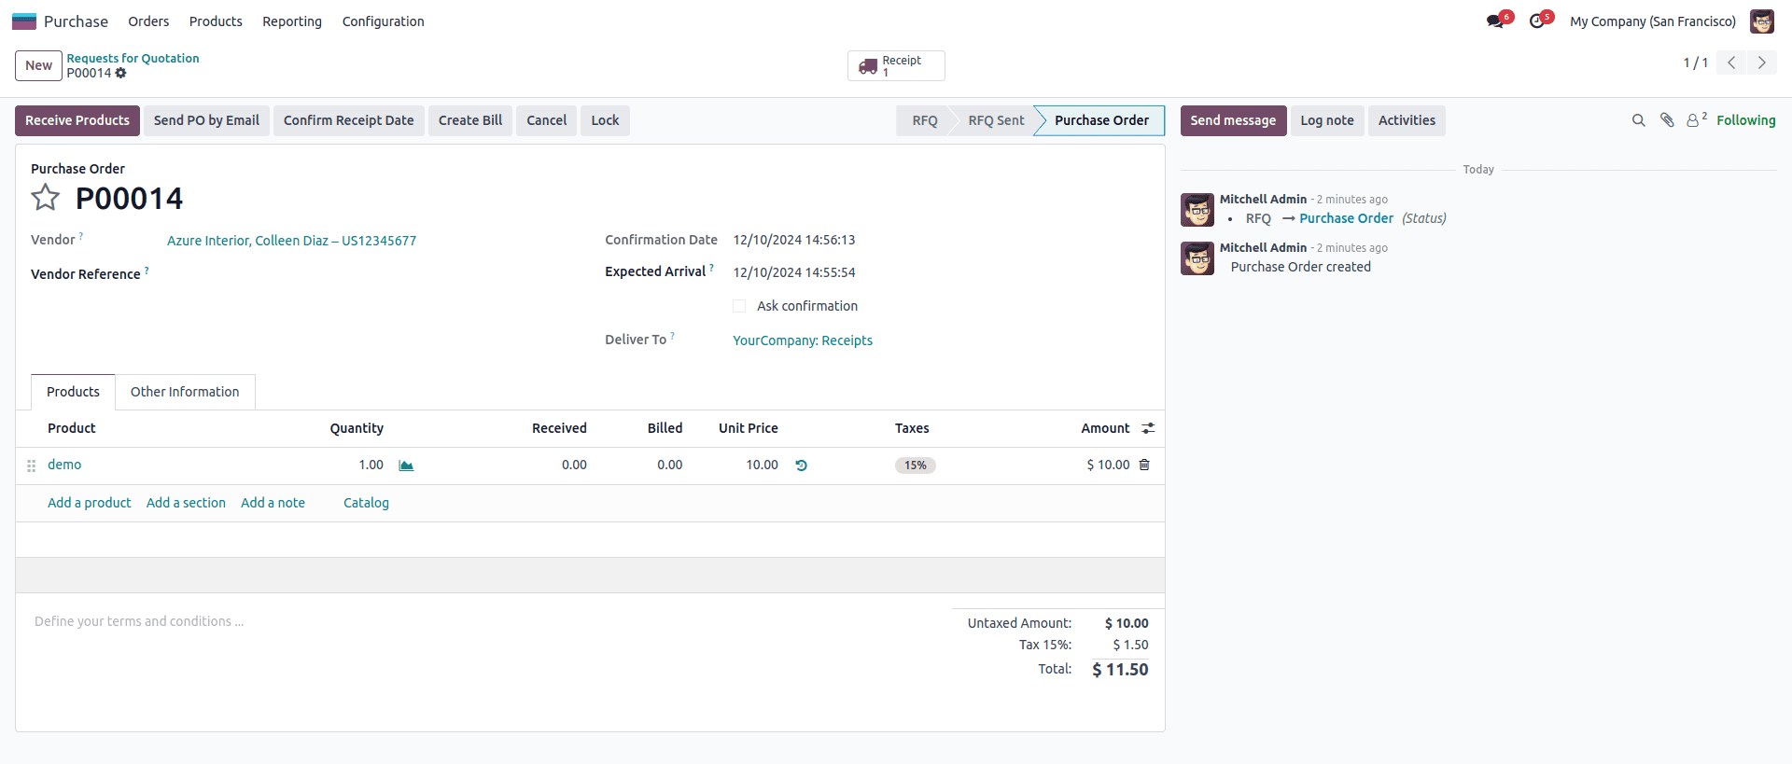Click the 1 / 1 pager counter

pos(1696,63)
